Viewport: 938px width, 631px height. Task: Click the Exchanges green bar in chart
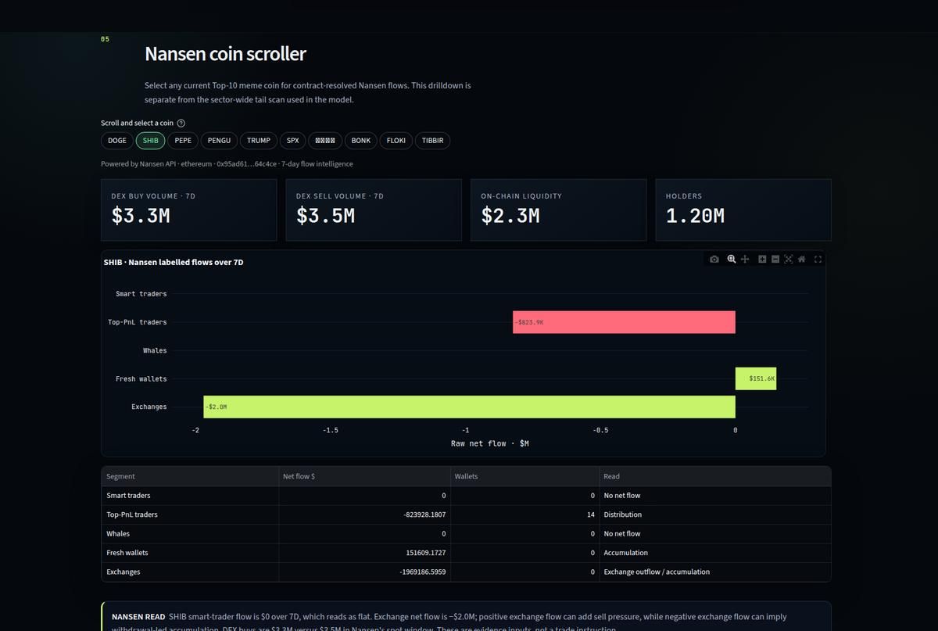pyautogui.click(x=469, y=407)
